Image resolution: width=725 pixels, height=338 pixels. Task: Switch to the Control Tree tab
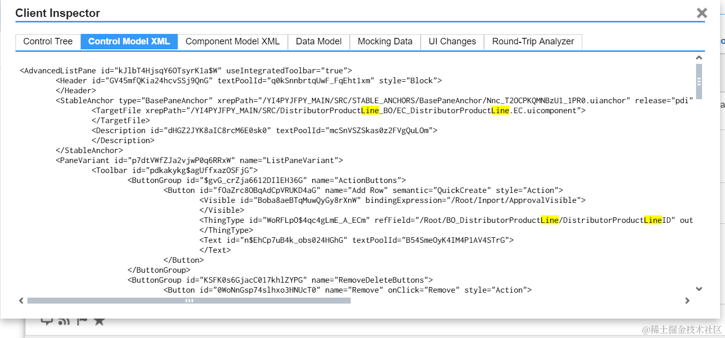click(48, 41)
